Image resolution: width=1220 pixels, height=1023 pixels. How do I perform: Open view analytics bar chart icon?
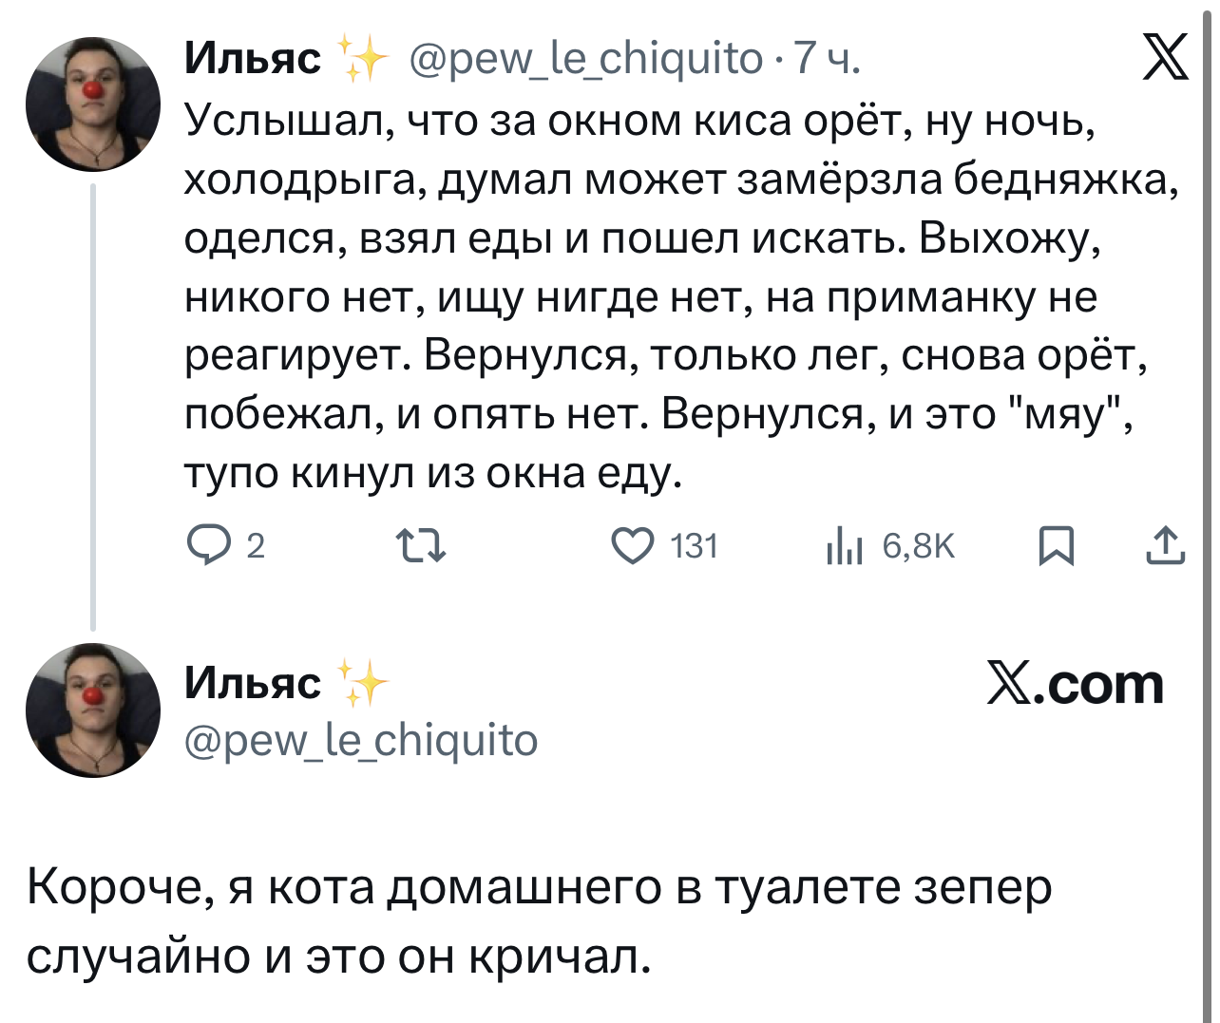843,547
